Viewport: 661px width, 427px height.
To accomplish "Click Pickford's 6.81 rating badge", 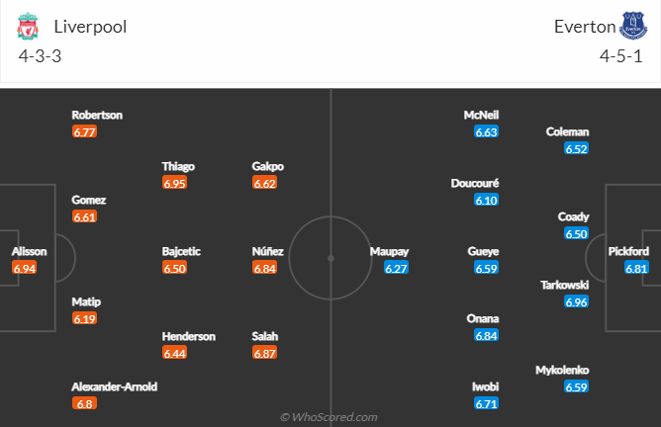I will coord(636,268).
